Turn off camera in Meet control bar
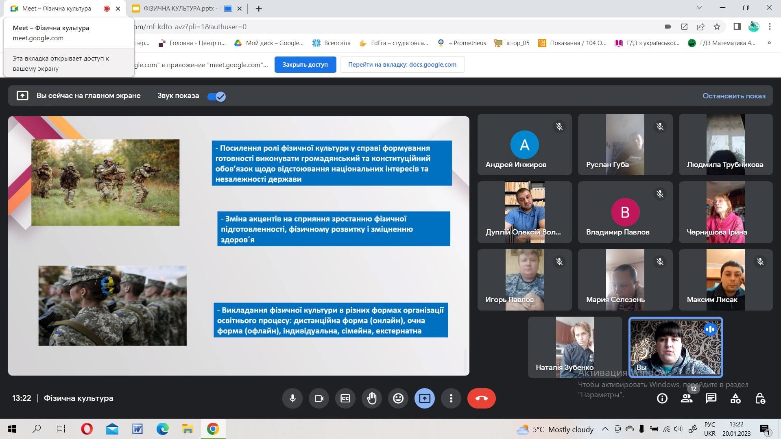 [319, 398]
